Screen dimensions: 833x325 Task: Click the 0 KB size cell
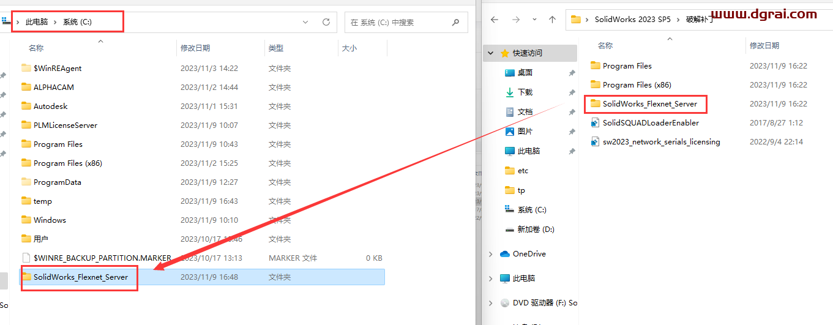coord(374,258)
